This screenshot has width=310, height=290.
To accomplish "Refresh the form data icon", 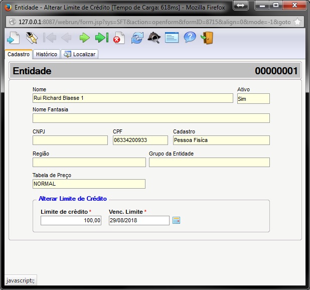I will (137, 38).
